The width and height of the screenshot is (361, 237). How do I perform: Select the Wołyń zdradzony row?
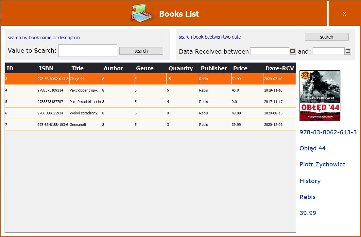click(x=131, y=113)
